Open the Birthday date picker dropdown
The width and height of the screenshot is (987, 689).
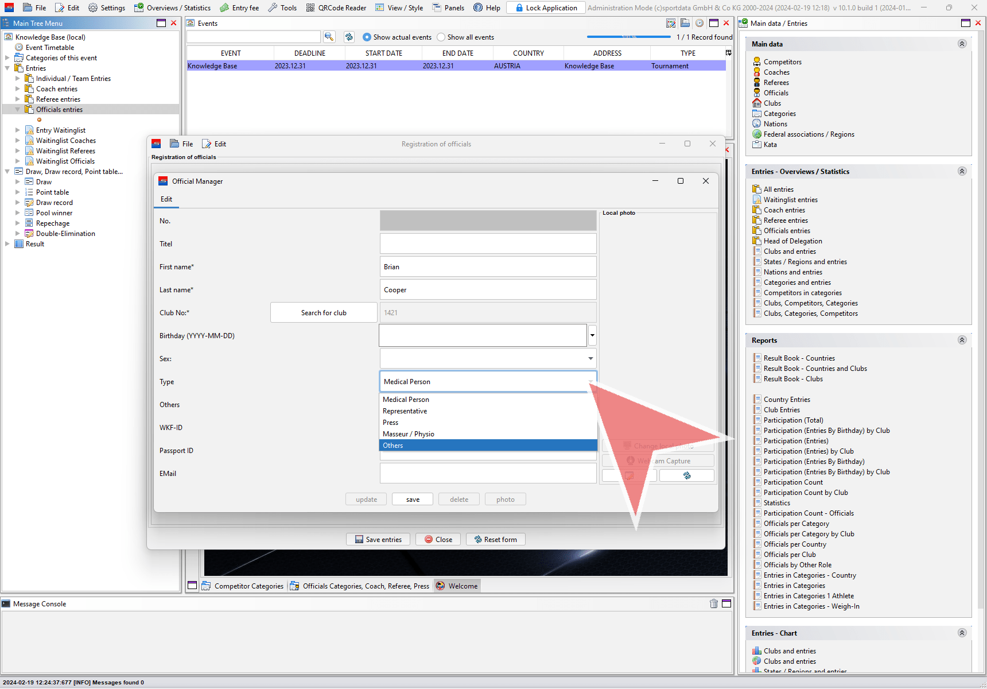[592, 335]
